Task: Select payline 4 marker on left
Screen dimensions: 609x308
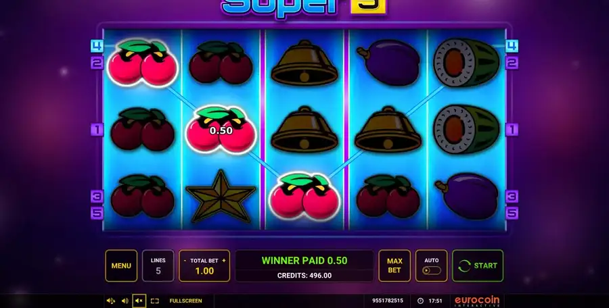Action: pos(97,46)
